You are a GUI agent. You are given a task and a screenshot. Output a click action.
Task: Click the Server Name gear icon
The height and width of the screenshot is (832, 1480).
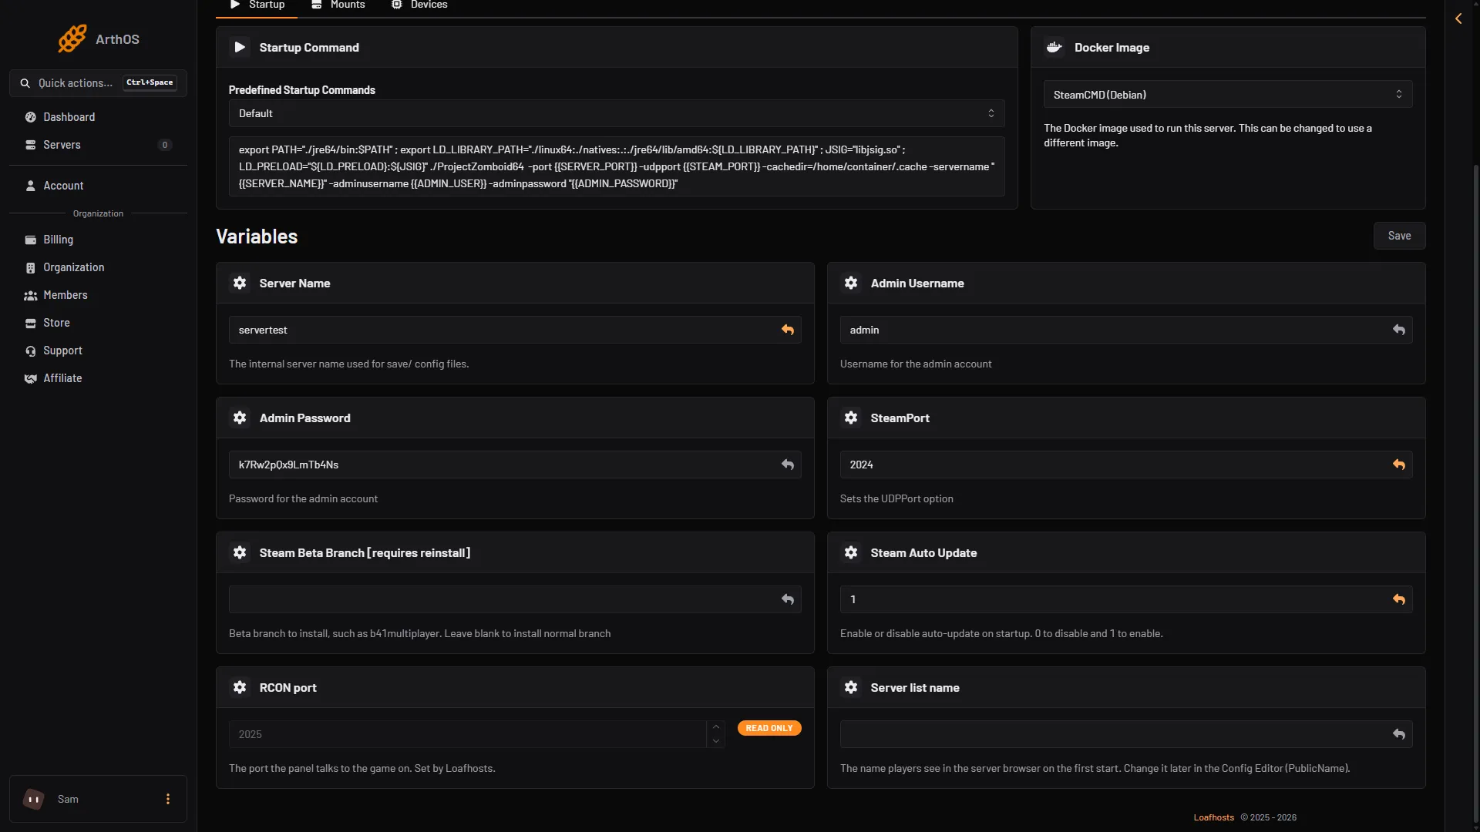[x=240, y=283]
